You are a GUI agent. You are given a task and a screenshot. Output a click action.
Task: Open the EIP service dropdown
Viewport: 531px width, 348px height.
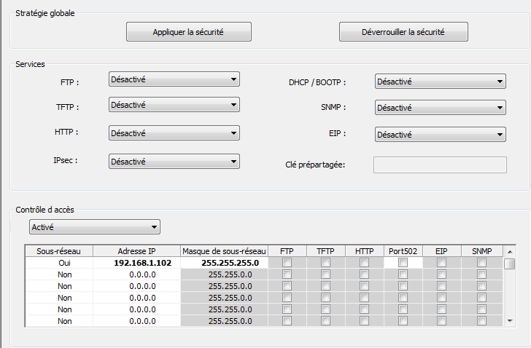tap(440, 135)
